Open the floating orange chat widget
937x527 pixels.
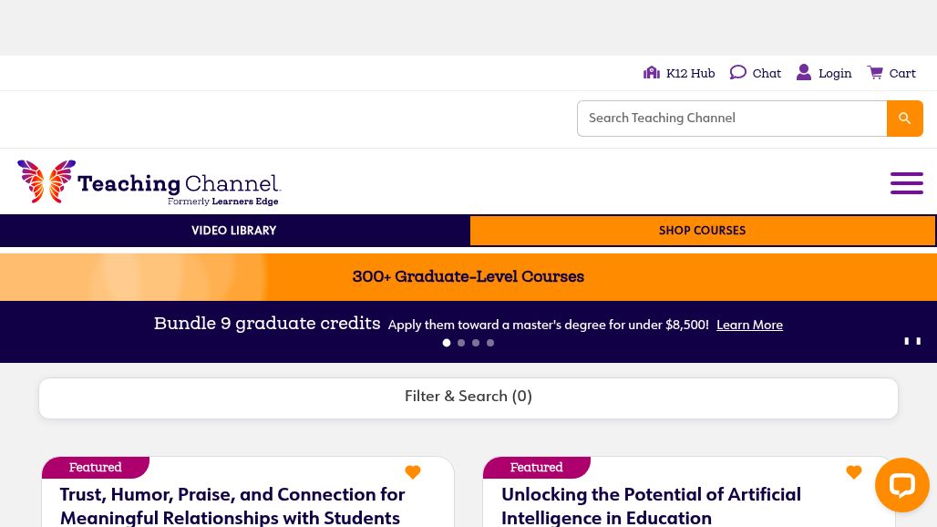[x=901, y=485]
